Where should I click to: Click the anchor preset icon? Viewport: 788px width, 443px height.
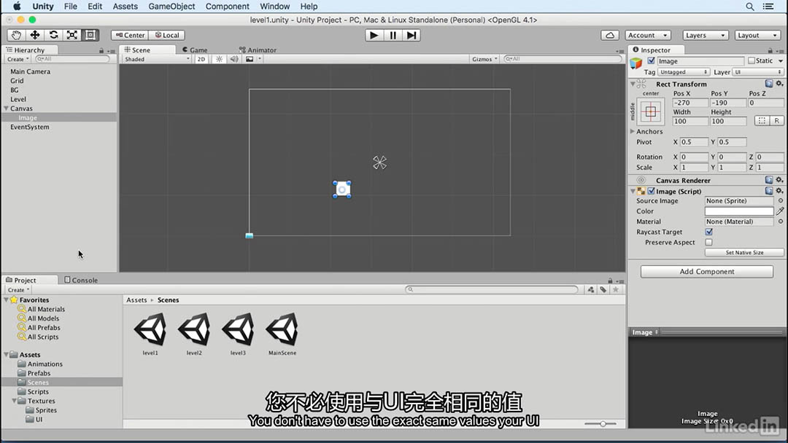point(650,111)
